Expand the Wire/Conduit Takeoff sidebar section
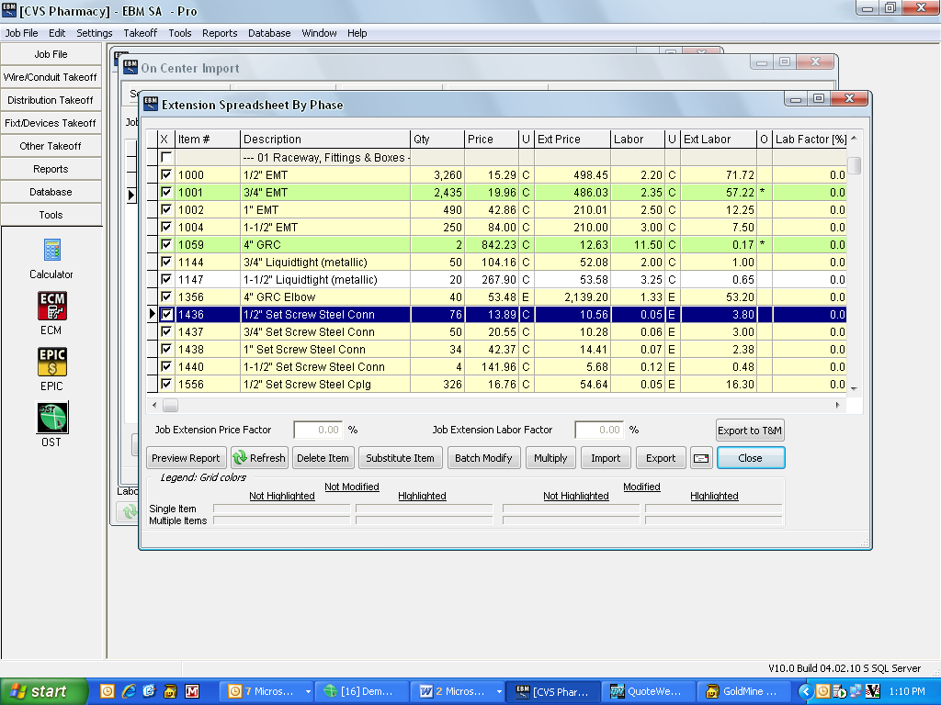The height and width of the screenshot is (705, 941). coord(51,77)
